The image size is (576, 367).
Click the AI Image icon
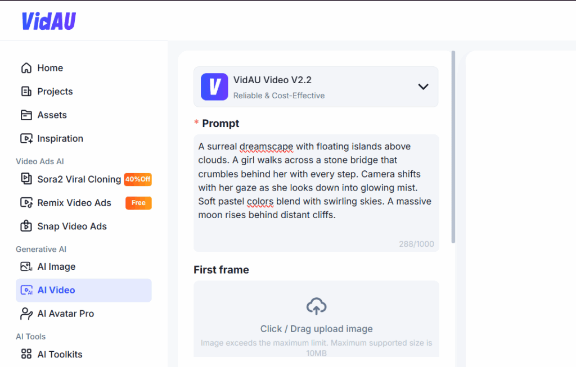26,267
